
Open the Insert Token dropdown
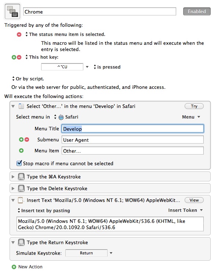[185, 210]
